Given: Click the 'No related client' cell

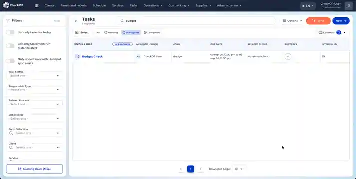Looking at the screenshot, I should click(258, 56).
